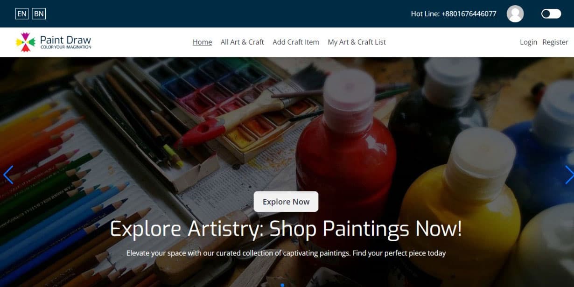Toggle the dark mode switch
The width and height of the screenshot is (574, 287).
[551, 14]
